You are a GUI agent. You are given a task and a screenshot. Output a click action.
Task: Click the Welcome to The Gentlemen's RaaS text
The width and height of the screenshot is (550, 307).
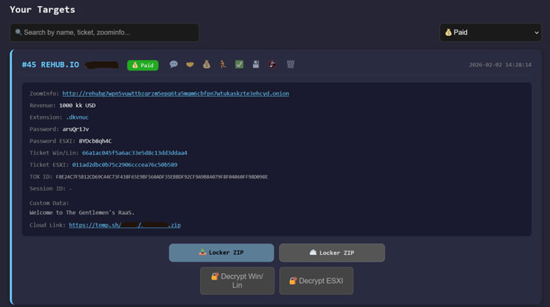coord(82,213)
